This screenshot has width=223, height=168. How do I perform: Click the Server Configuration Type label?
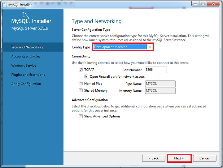[x=91, y=30]
